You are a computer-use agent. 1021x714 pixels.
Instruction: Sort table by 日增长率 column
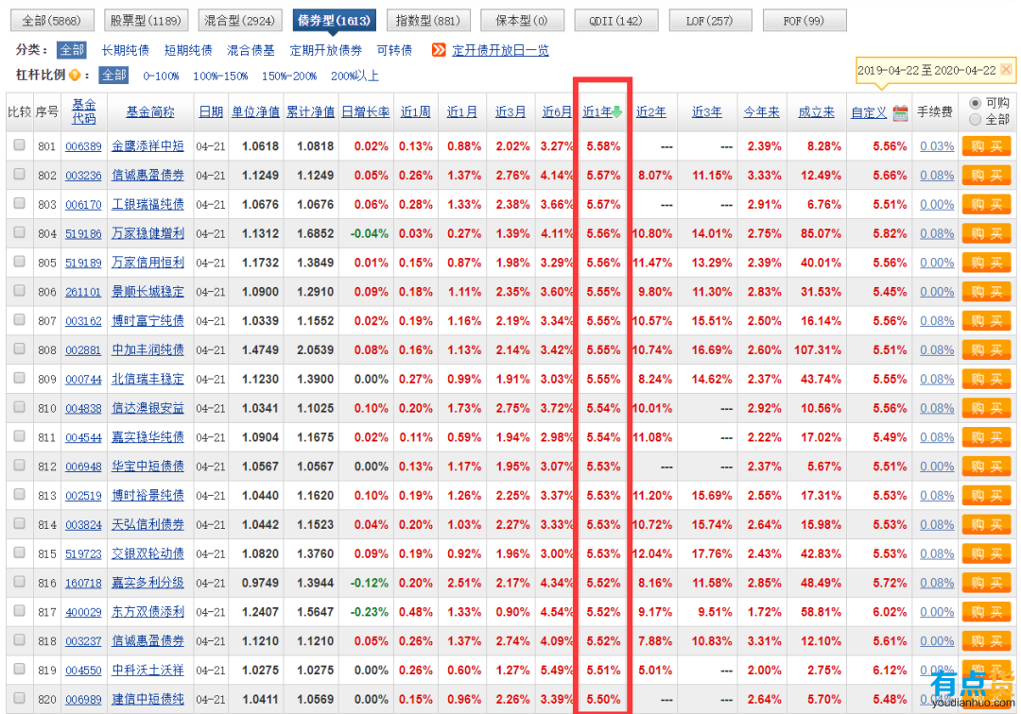366,111
